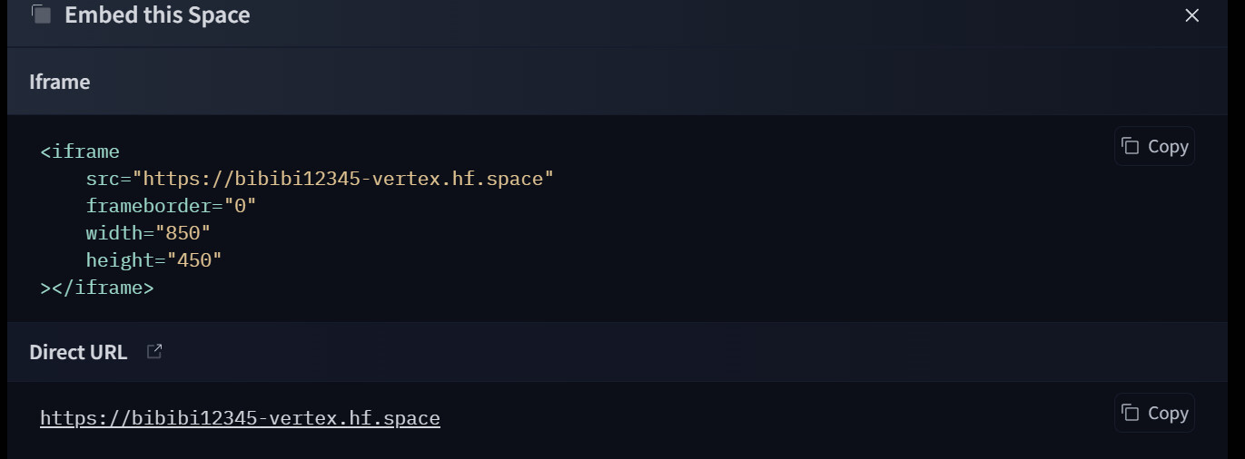Open Direct URL via the external link icon
The image size is (1245, 459).
coord(154,351)
